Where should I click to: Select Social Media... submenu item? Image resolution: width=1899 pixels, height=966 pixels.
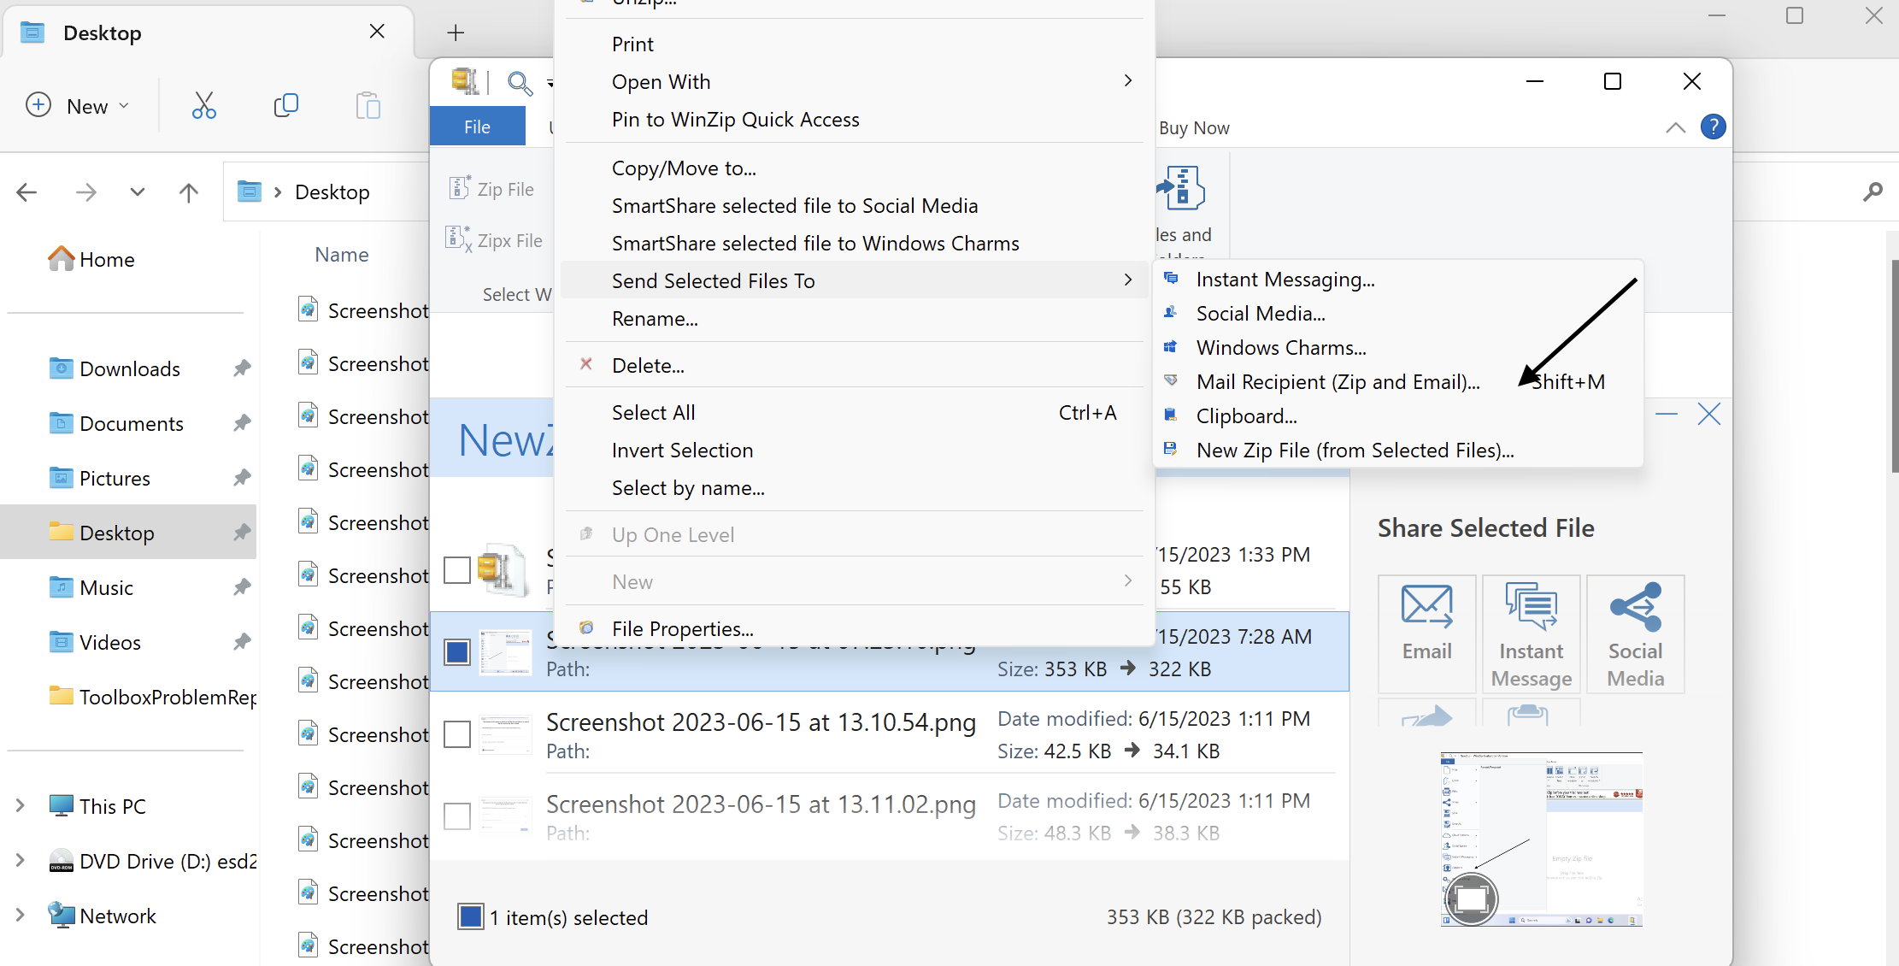tap(1398, 314)
